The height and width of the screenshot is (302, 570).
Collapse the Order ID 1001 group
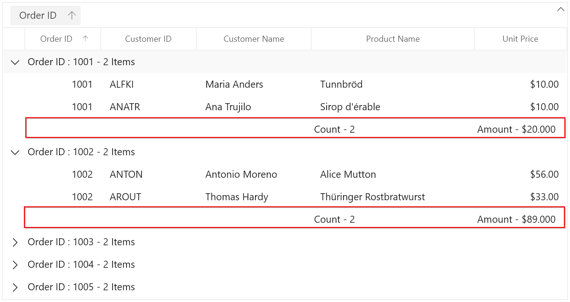15,62
